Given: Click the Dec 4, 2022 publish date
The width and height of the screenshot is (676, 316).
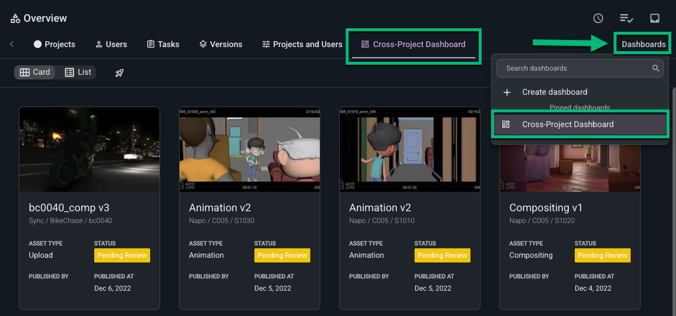Looking at the screenshot, I should coord(593,288).
